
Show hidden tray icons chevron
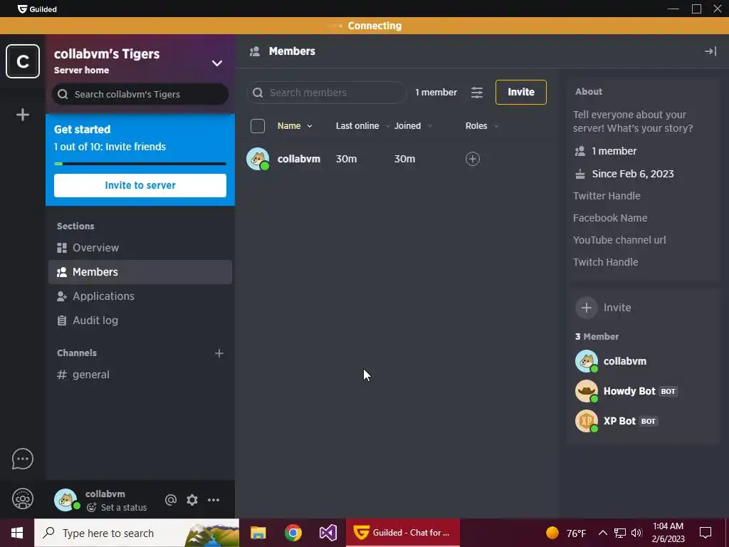602,533
